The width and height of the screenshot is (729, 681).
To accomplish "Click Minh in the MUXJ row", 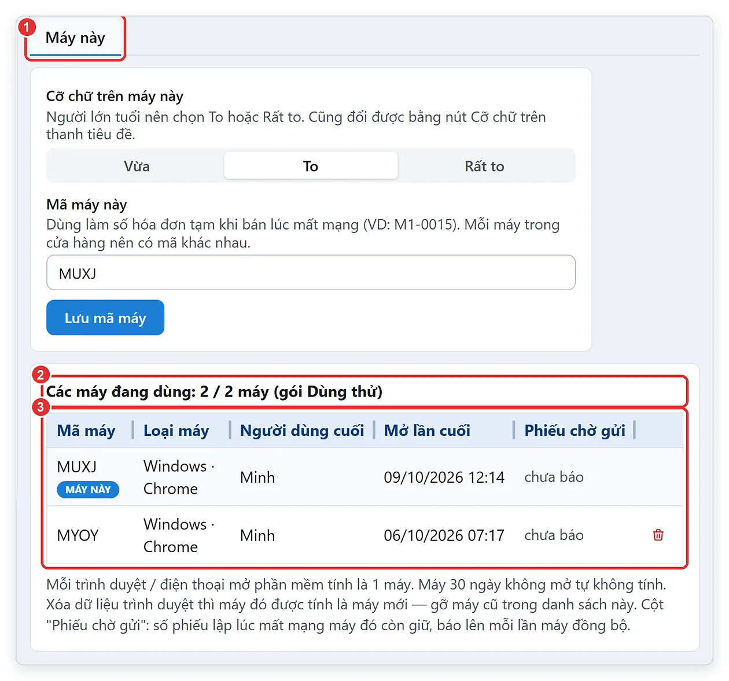I will pos(257,477).
